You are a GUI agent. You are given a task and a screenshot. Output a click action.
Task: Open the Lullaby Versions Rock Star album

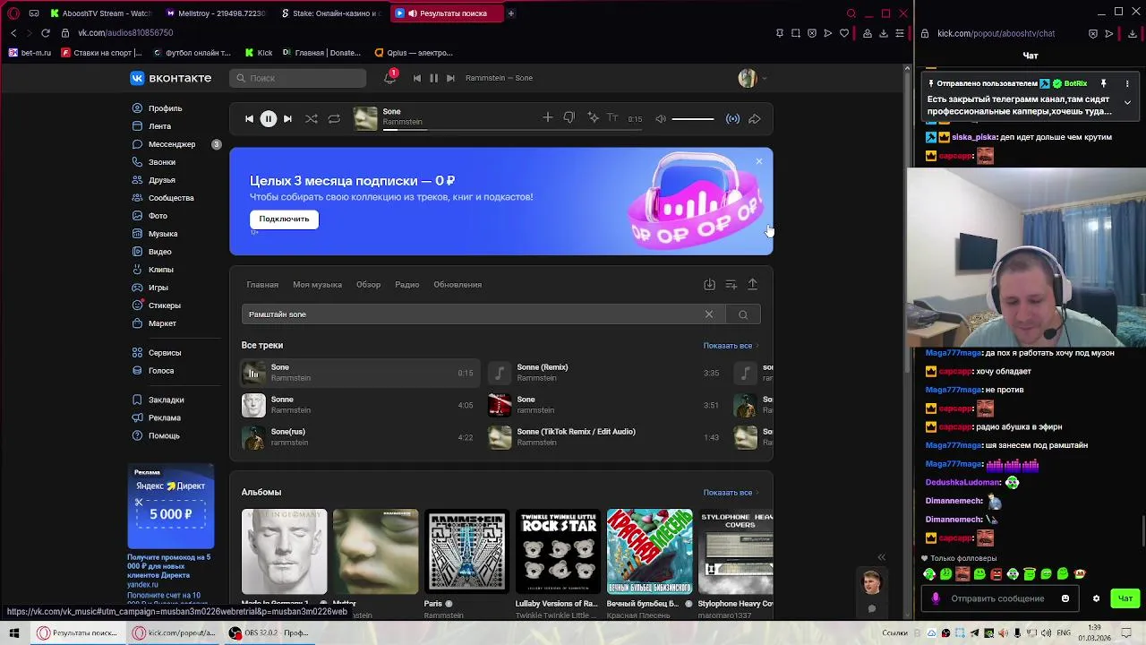coord(558,552)
